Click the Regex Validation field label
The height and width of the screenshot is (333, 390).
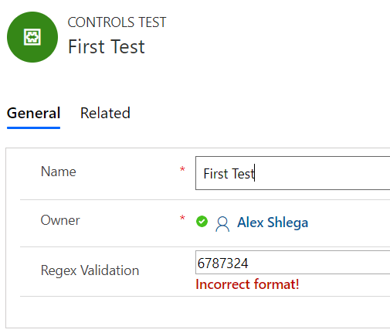[x=90, y=270]
